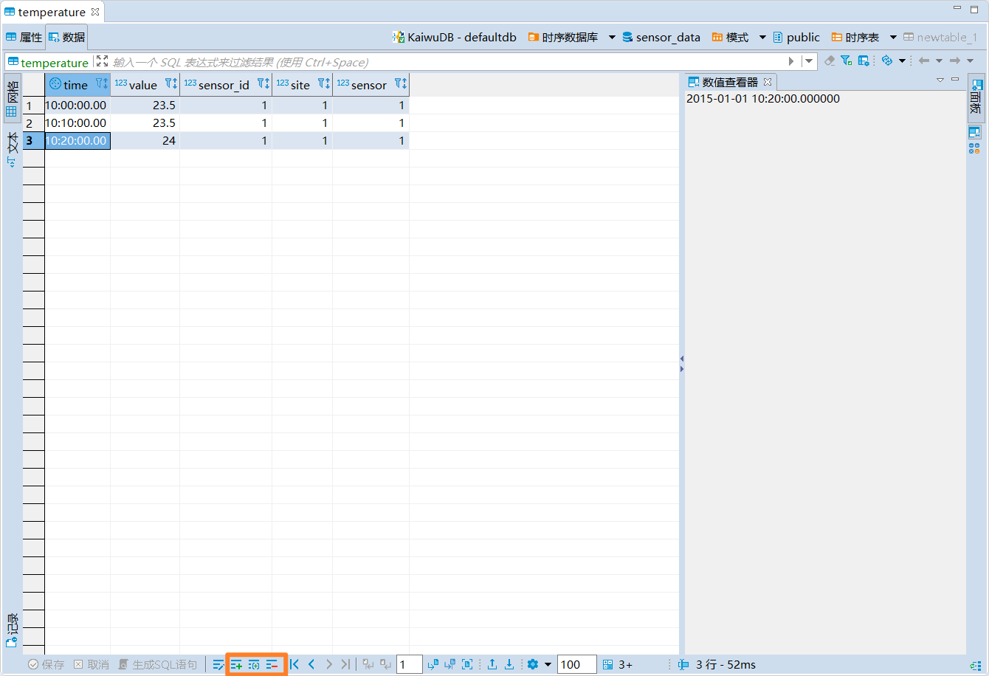
Task: Click the duplicate row icon in bottom toolbar
Action: pyautogui.click(x=254, y=665)
